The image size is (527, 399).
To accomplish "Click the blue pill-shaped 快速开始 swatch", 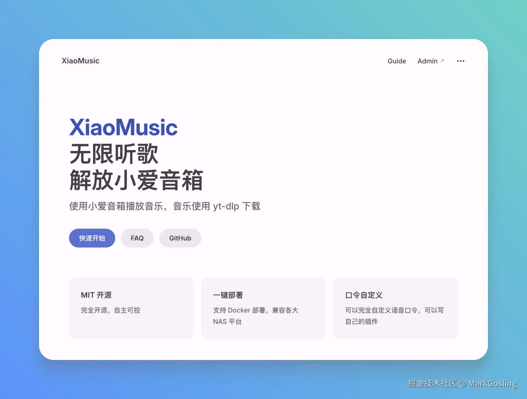I will pos(92,238).
